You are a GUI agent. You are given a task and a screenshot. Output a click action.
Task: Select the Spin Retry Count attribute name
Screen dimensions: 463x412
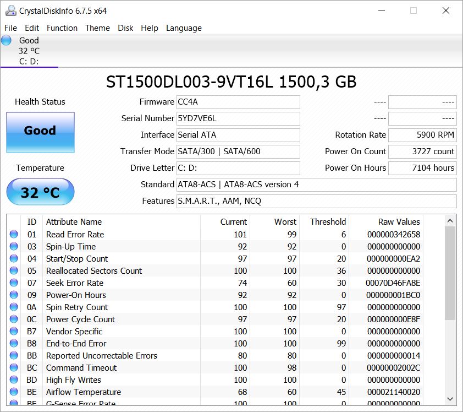77,307
